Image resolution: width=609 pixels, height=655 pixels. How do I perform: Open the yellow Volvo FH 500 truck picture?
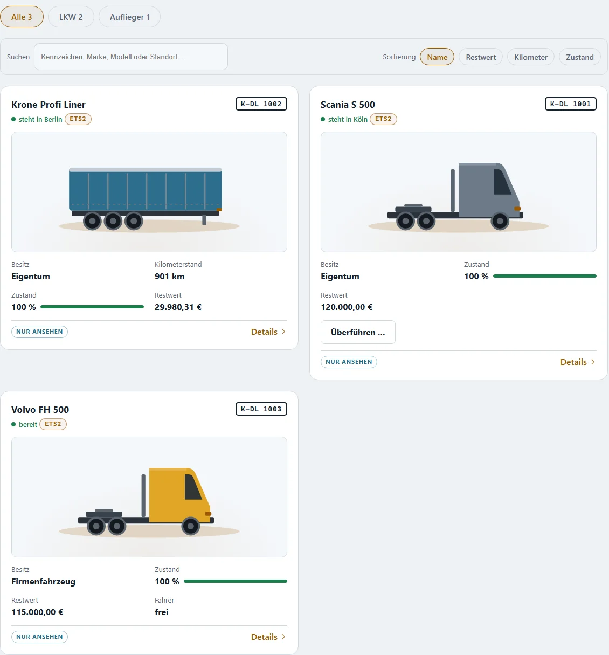pyautogui.click(x=149, y=497)
